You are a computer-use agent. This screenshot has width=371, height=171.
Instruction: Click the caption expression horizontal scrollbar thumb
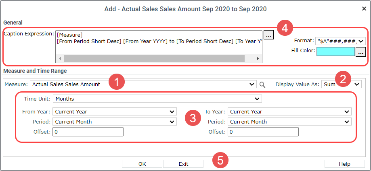tap(154, 58)
